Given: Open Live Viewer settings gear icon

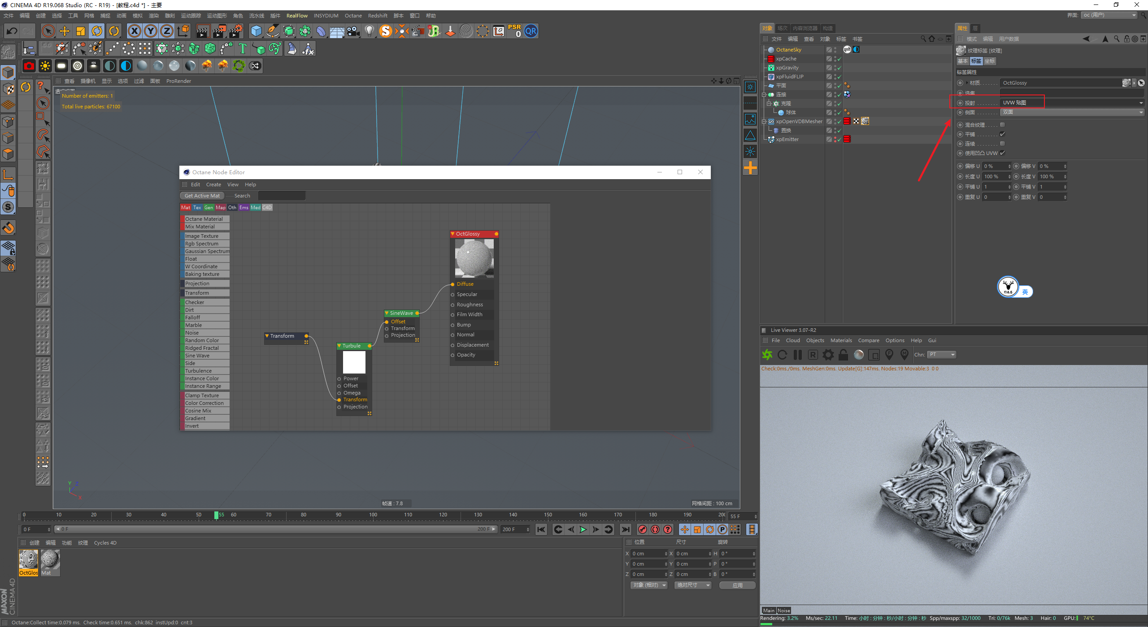Looking at the screenshot, I should click(828, 355).
